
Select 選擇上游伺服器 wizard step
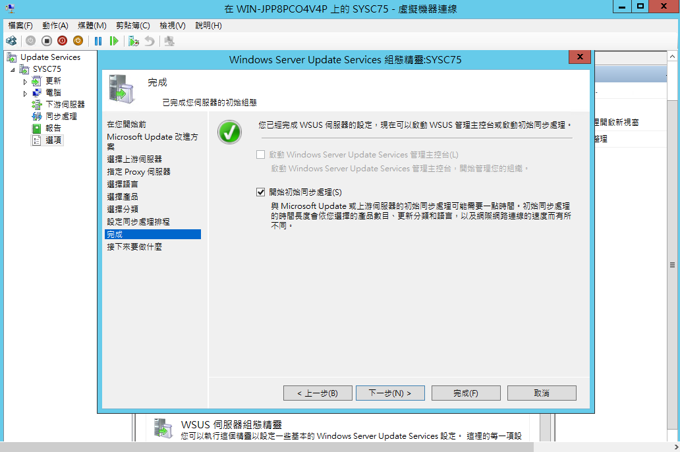134,159
